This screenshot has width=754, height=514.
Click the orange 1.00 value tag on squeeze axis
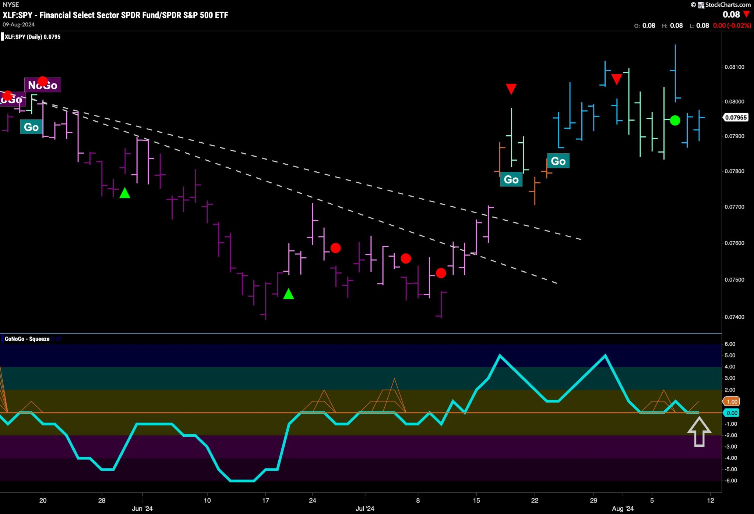732,401
